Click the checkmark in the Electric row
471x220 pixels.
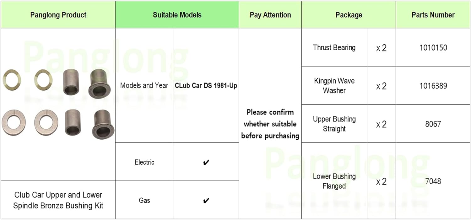pyautogui.click(x=206, y=162)
